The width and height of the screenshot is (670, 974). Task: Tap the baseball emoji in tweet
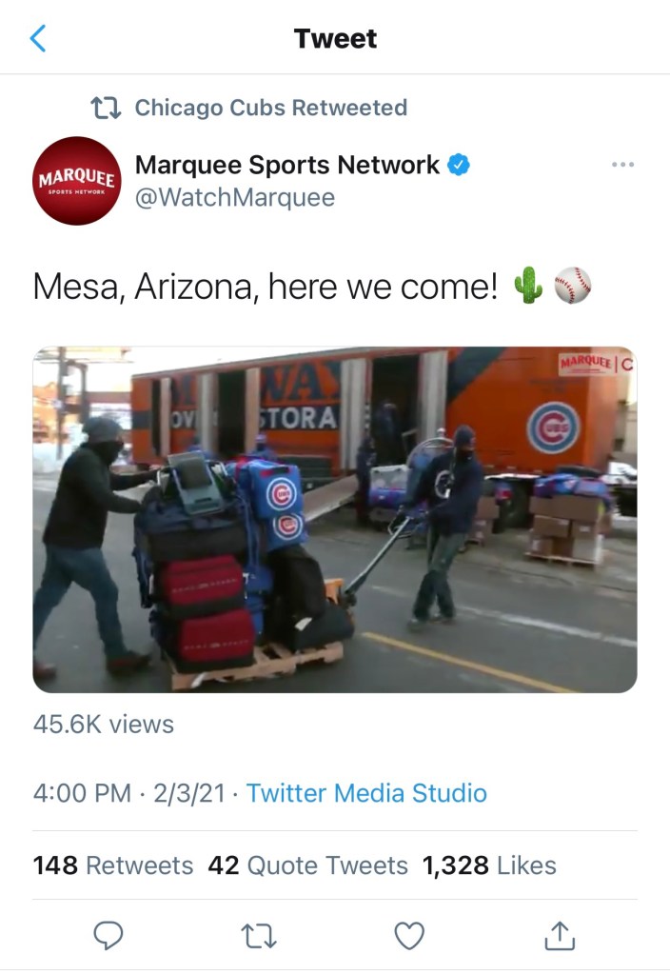[x=573, y=285]
